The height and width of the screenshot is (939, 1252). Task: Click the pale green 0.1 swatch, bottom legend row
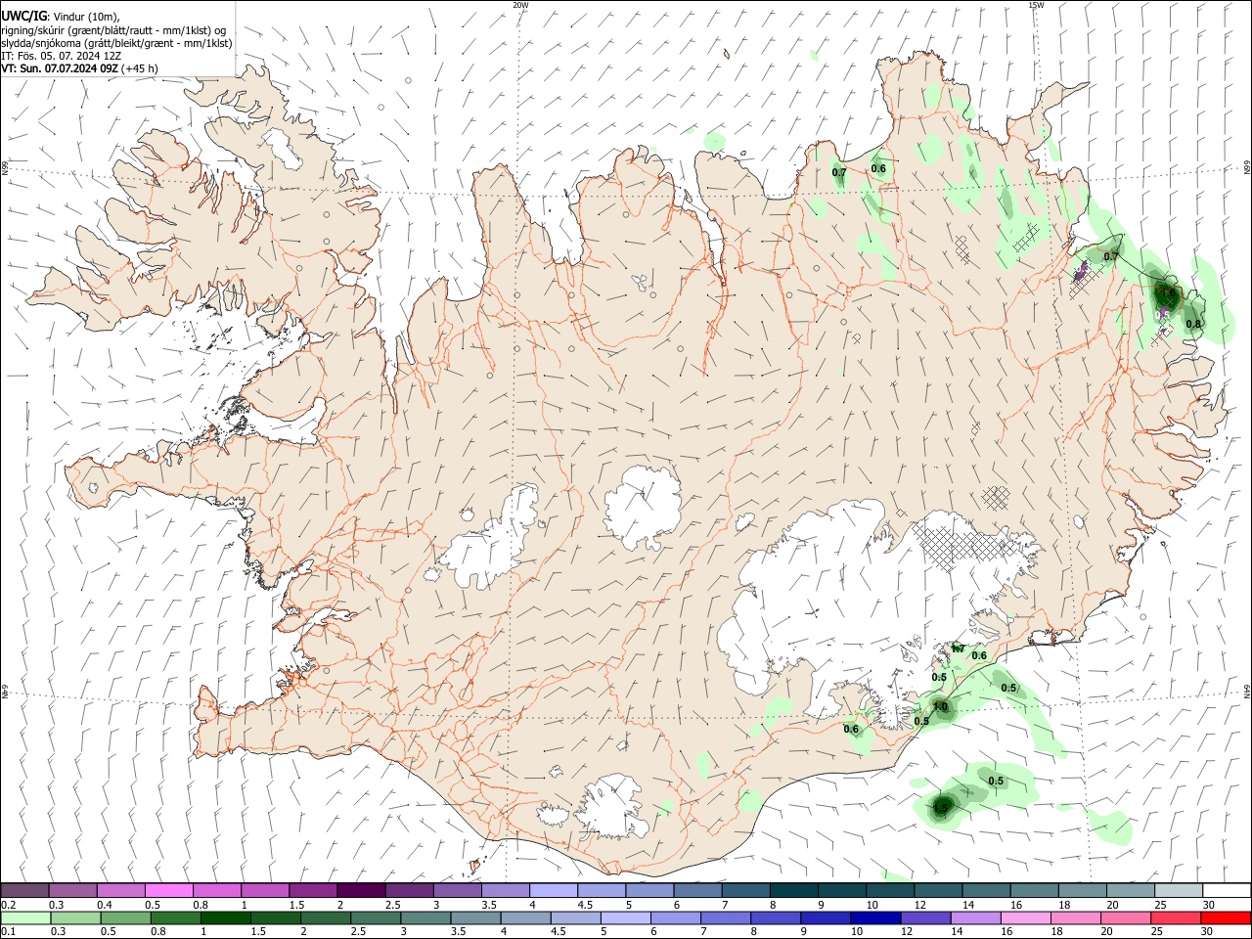point(26,918)
